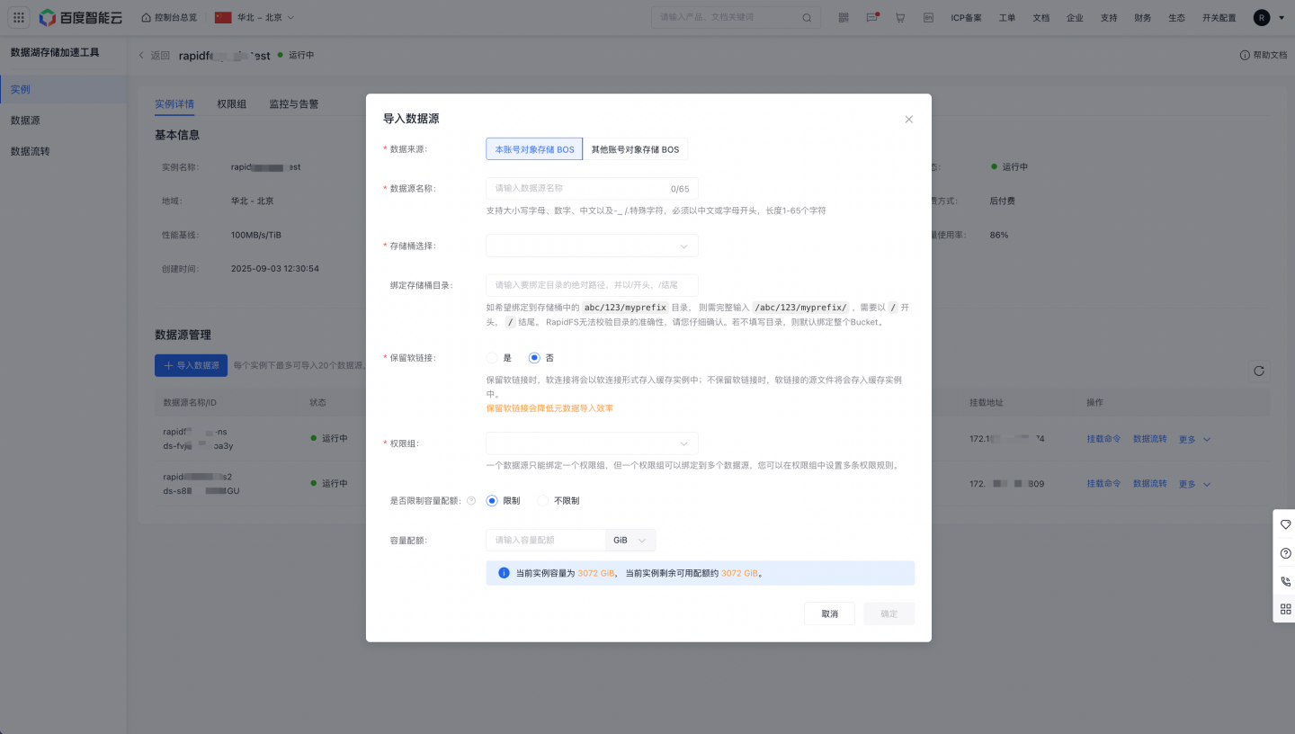This screenshot has height=734, width=1295.
Task: Click the 确定 button in dialog
Action: click(x=889, y=614)
